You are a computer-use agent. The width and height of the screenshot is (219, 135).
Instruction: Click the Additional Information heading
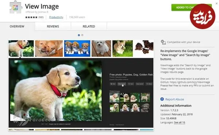coord(176,106)
